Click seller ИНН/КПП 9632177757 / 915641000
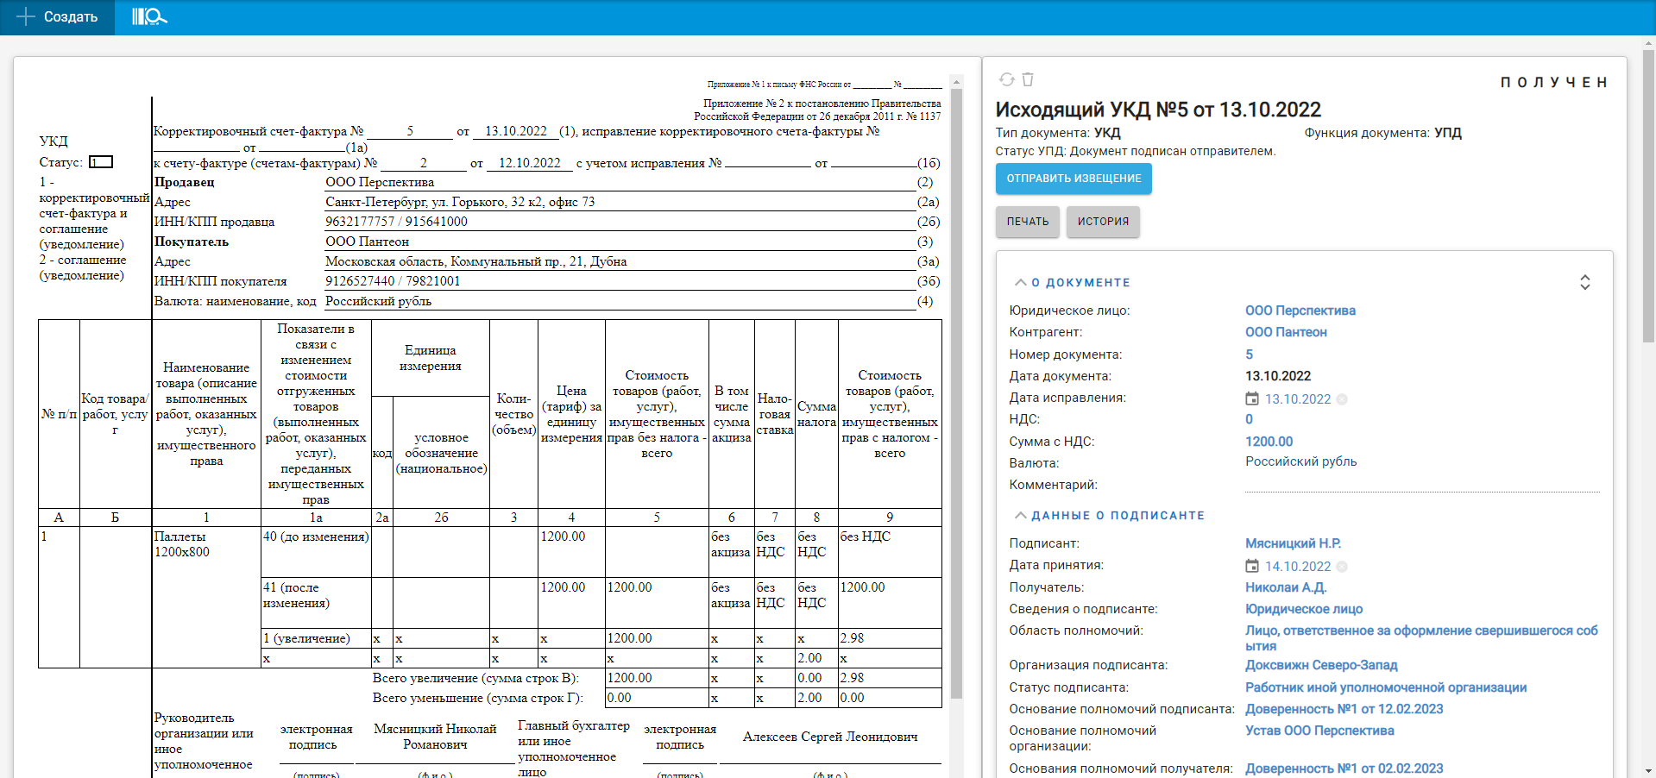Screen dimensions: 1656x778 tap(396, 222)
